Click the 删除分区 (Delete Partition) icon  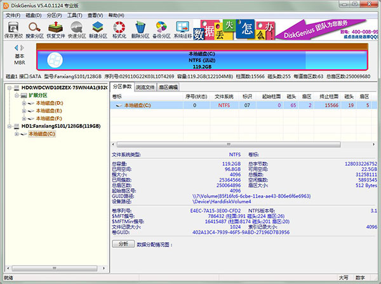click(x=140, y=29)
